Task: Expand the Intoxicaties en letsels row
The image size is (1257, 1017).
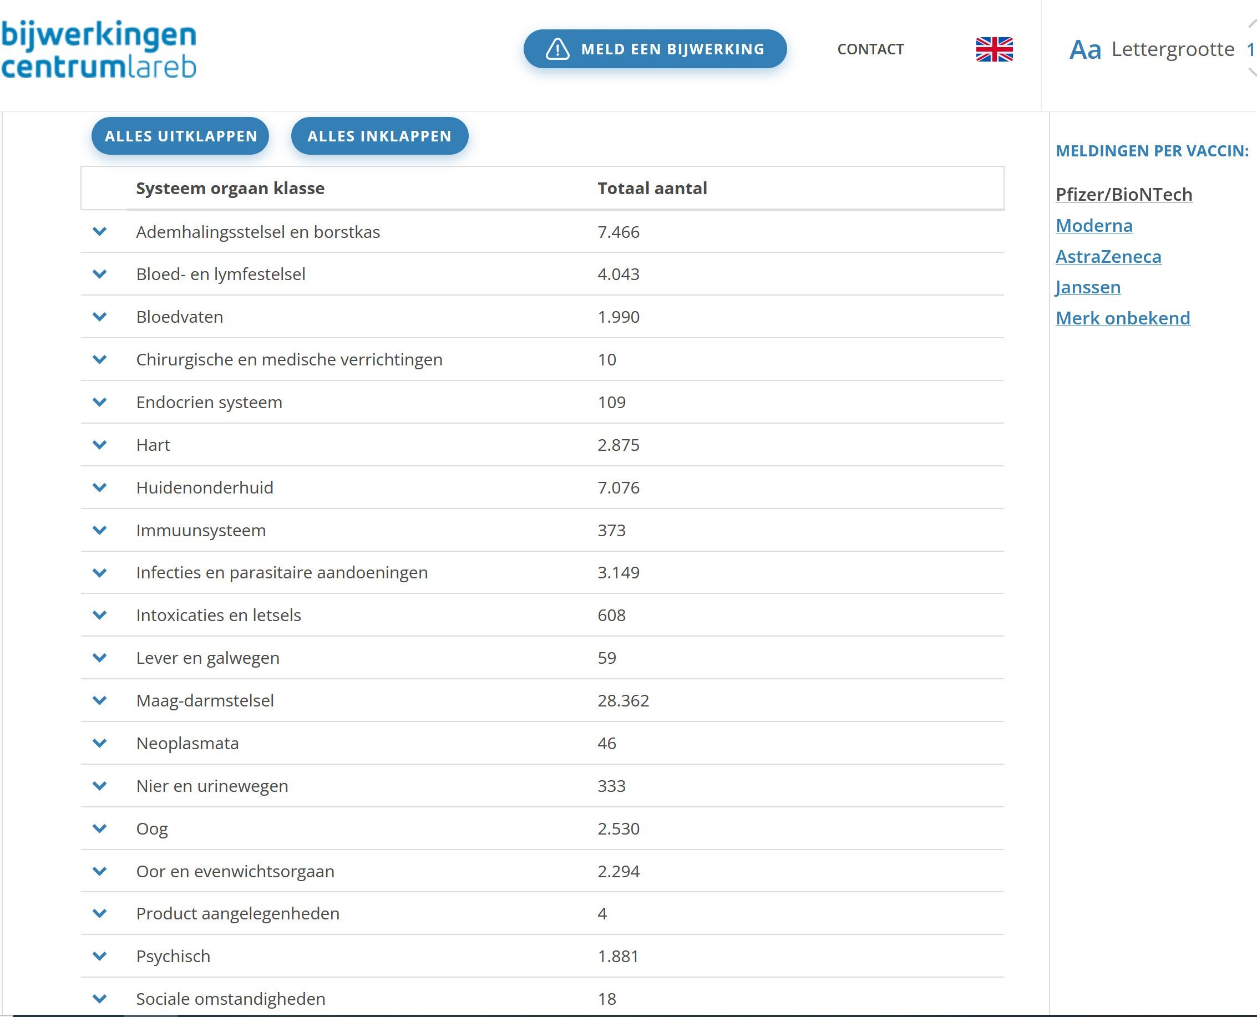Action: tap(100, 614)
